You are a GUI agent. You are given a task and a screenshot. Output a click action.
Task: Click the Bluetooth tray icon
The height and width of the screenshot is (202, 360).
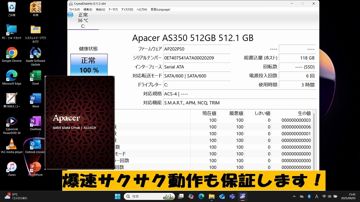pyautogui.click(x=309, y=196)
